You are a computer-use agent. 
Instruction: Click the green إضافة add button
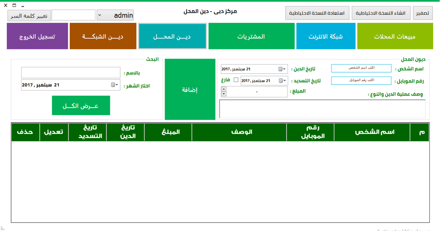(x=190, y=89)
